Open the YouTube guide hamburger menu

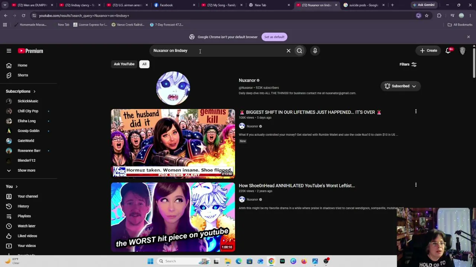pos(9,51)
